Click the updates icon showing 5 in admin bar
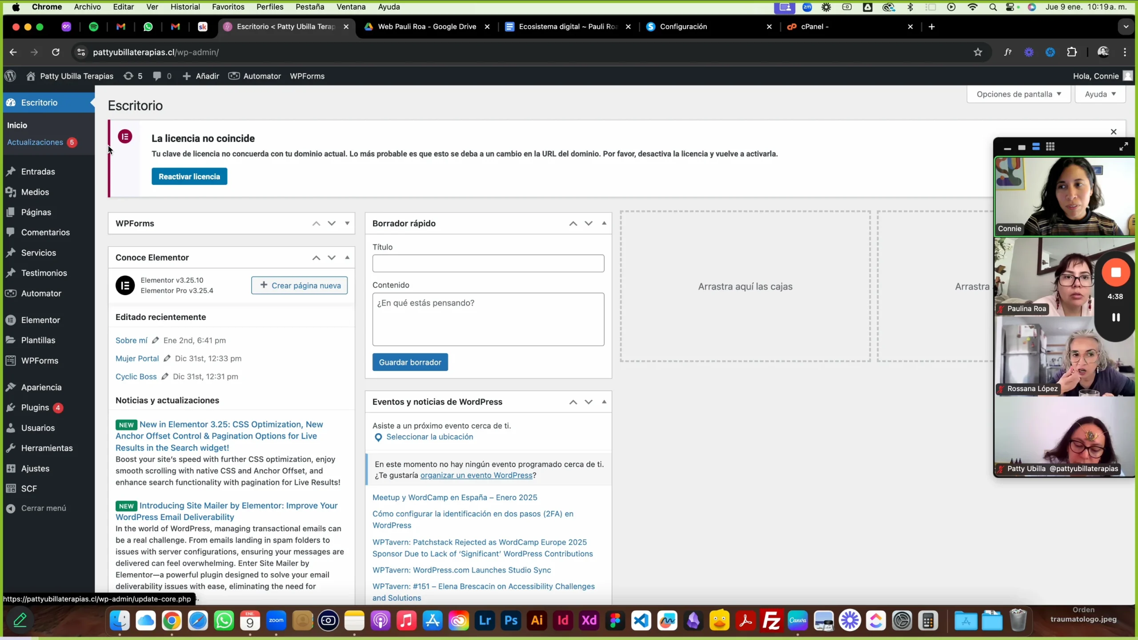Image resolution: width=1138 pixels, height=640 pixels. [x=133, y=76]
